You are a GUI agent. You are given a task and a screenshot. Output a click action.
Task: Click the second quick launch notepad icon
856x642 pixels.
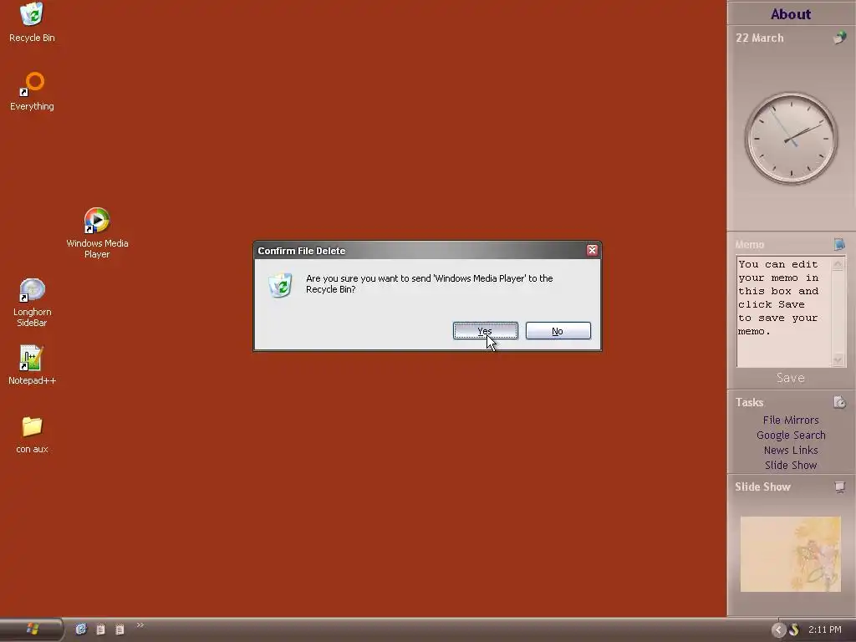tap(100, 629)
